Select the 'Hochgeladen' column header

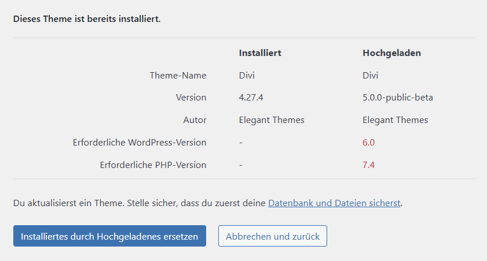pyautogui.click(x=391, y=53)
